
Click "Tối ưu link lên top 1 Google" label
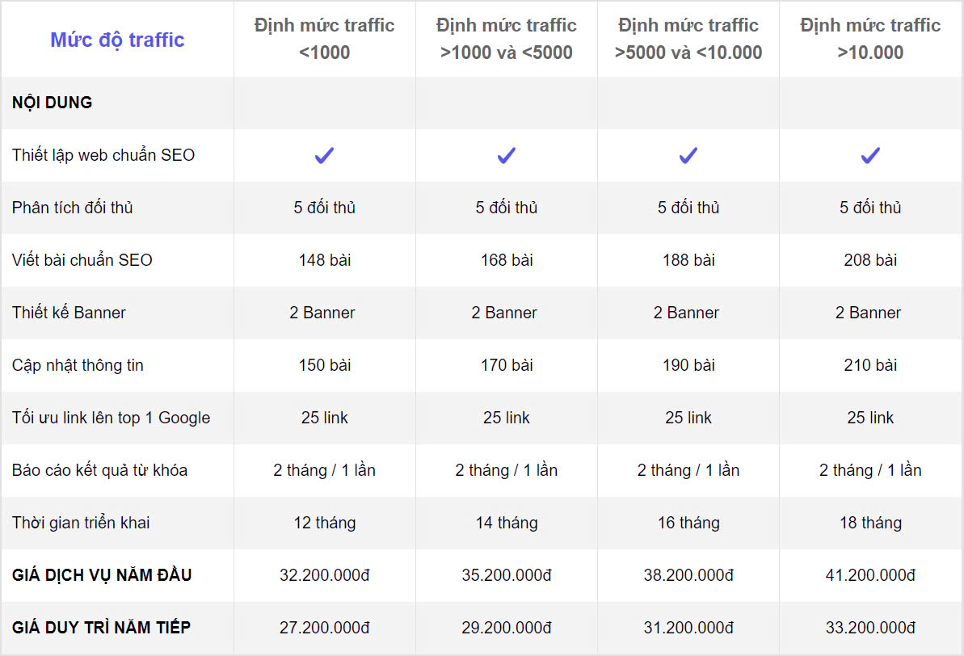pos(111,418)
